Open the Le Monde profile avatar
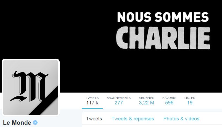Viewport: 222px width, 127px height. pos(31,87)
